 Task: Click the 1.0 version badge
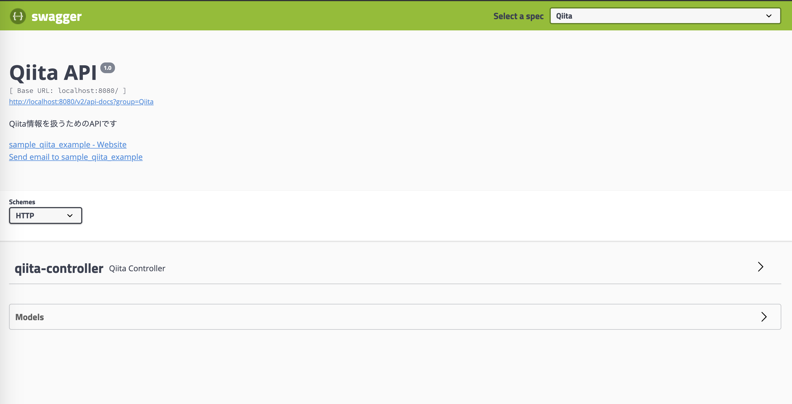(x=108, y=68)
